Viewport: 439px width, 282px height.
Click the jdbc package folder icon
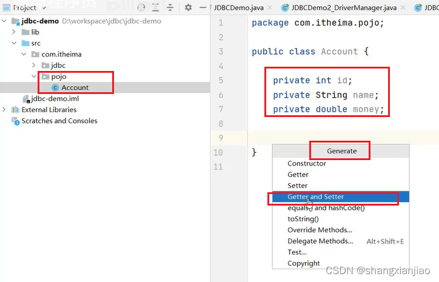coord(45,65)
